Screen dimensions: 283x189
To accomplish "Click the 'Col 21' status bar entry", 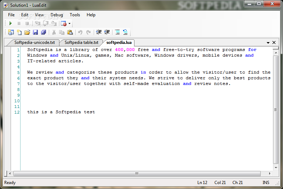I will [x=220, y=183].
